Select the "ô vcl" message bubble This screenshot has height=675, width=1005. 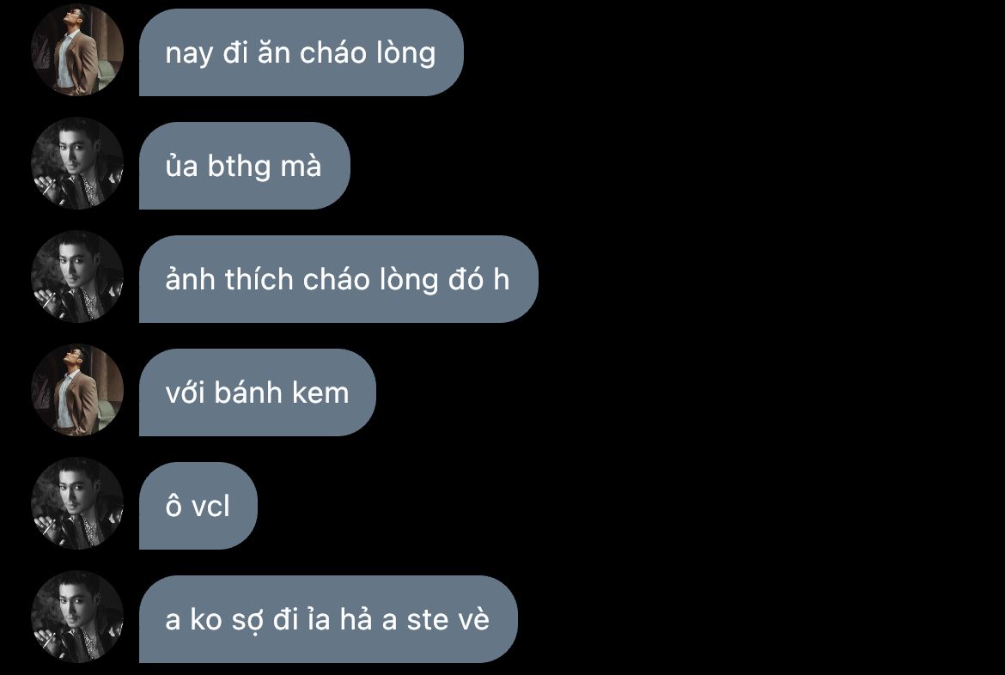[x=198, y=507]
